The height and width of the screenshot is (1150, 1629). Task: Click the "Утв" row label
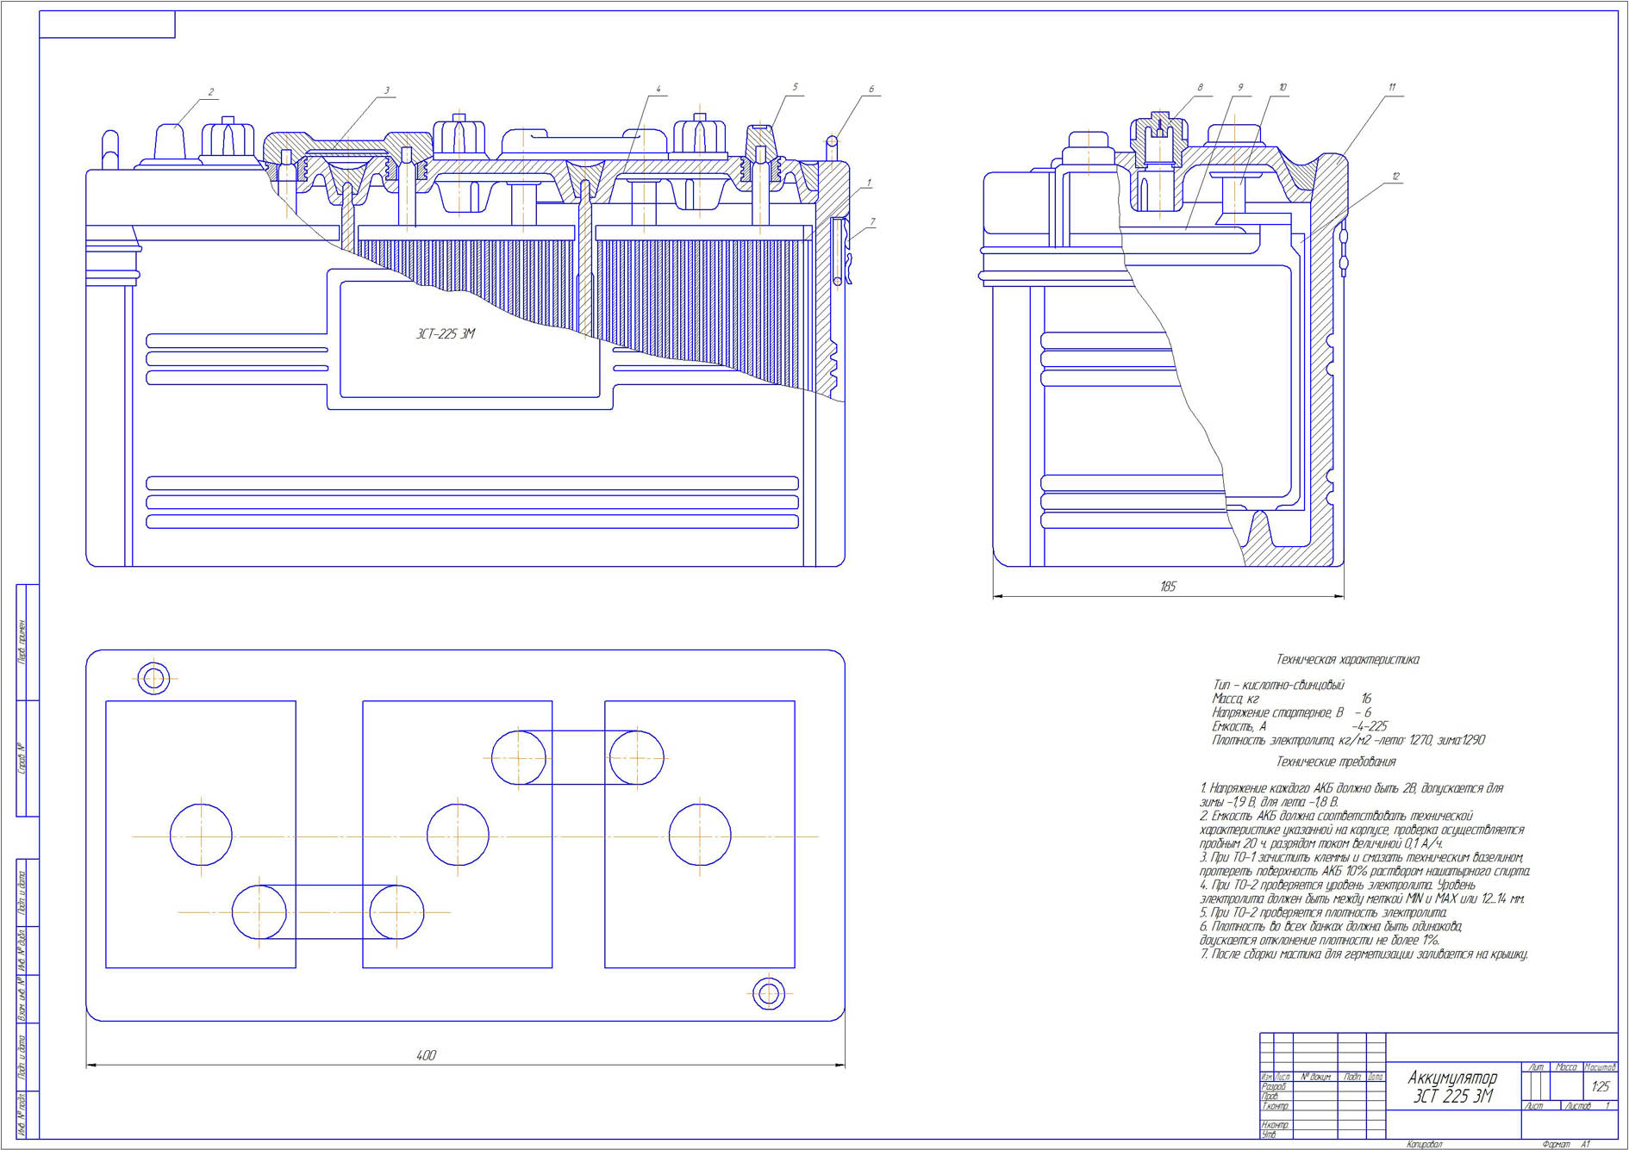[1269, 1134]
